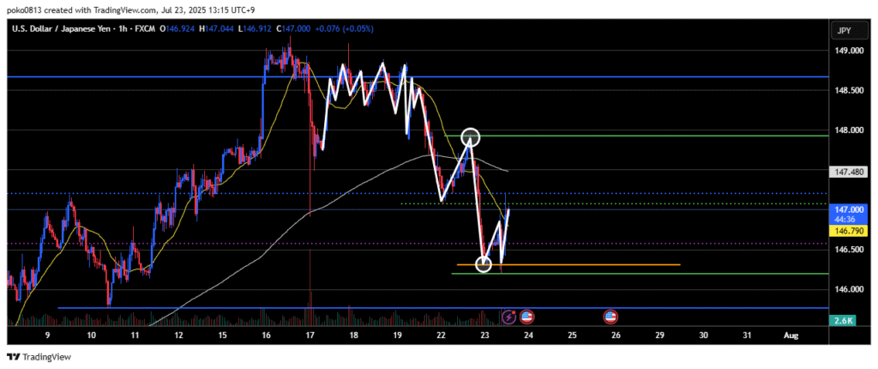Open the JPY currency selector
This screenshot has height=369, width=878.
pyautogui.click(x=842, y=31)
